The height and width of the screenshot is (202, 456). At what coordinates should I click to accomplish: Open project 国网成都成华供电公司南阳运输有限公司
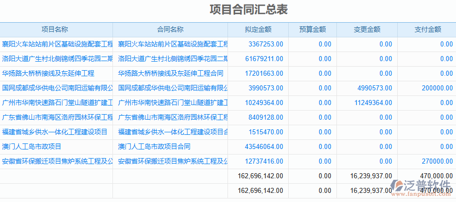tap(57, 88)
